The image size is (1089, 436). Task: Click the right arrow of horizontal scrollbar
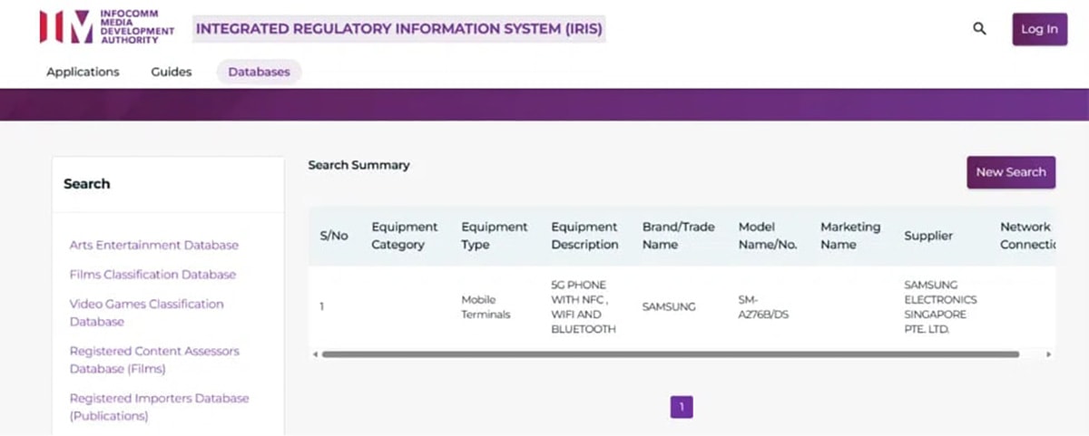(x=1050, y=354)
